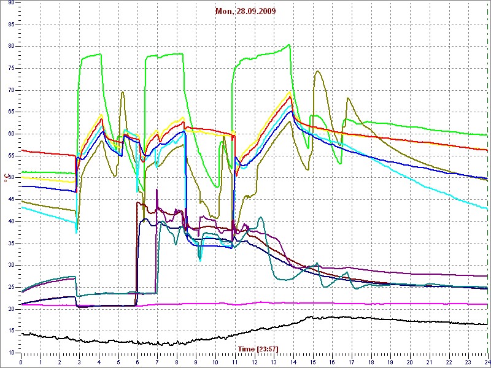Click the '60' temperature axis label
Viewport: 491px width, 368px height.
pos(10,134)
